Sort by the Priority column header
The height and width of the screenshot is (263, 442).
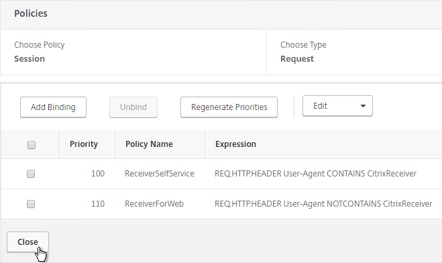click(84, 144)
